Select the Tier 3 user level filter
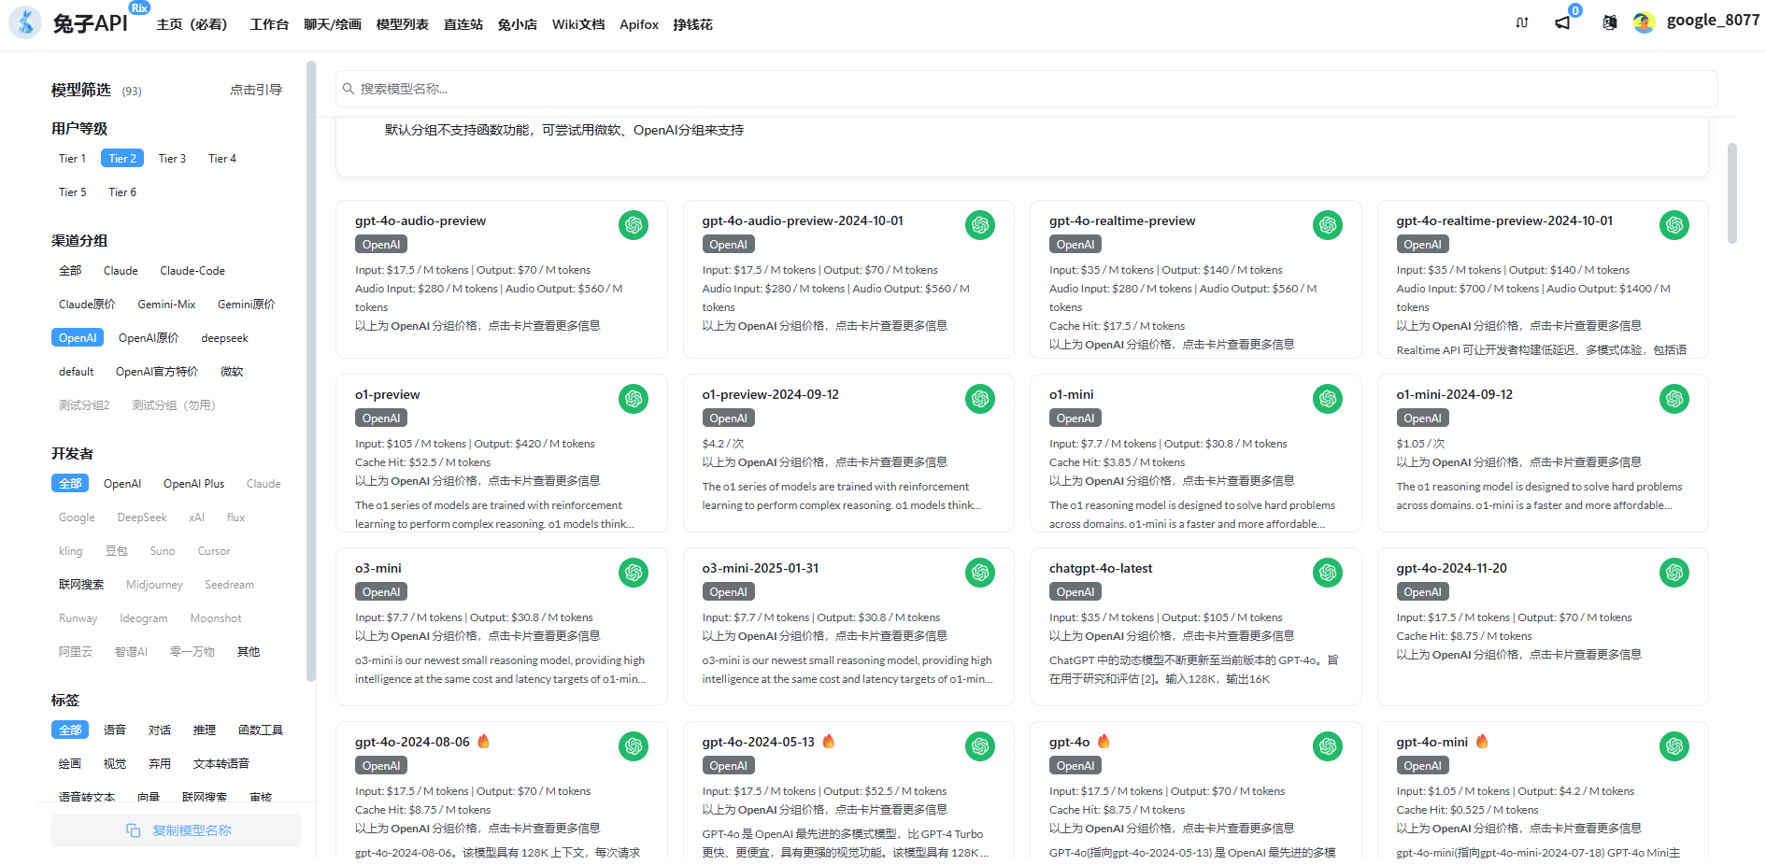1766x865 pixels. (172, 159)
